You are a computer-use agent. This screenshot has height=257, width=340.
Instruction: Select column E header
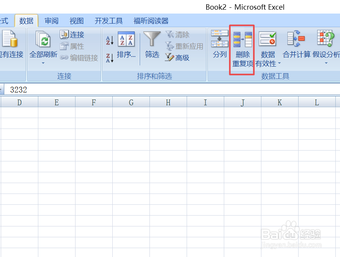57,102
